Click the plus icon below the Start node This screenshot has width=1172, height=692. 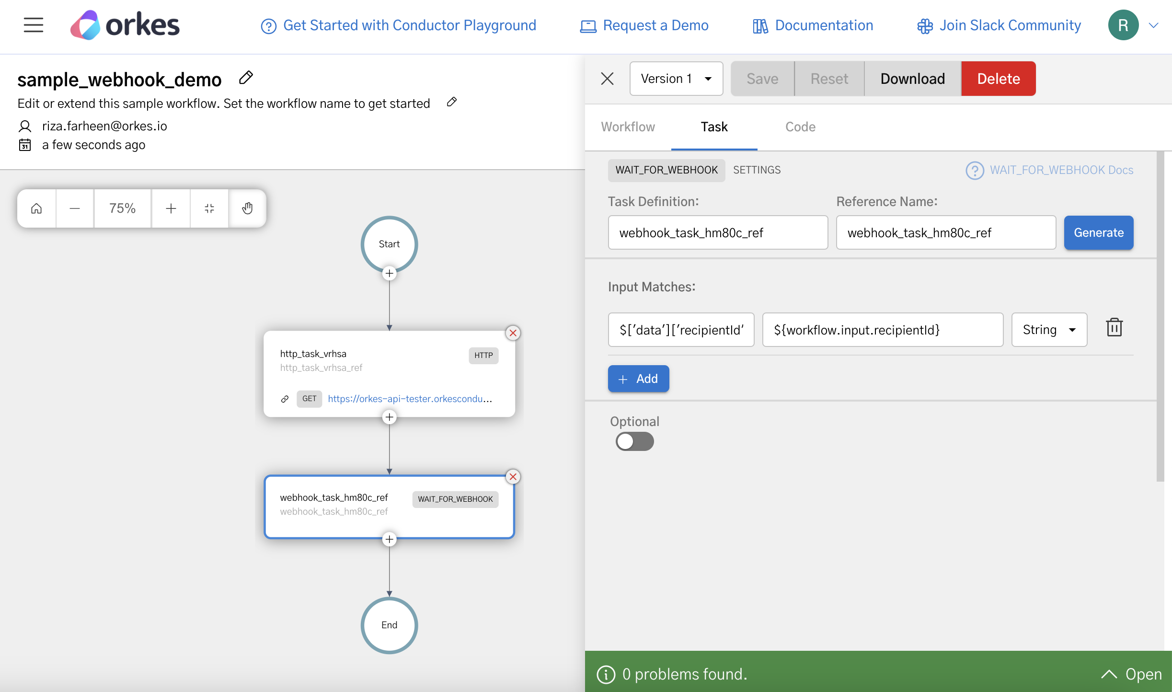tap(389, 273)
